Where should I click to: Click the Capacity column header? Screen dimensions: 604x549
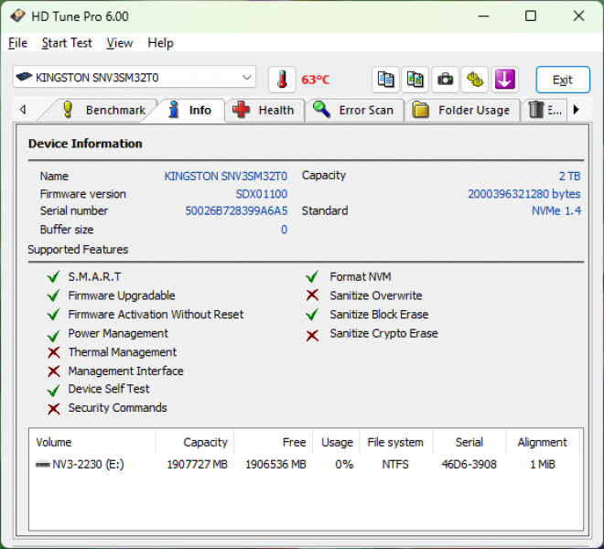[205, 442]
